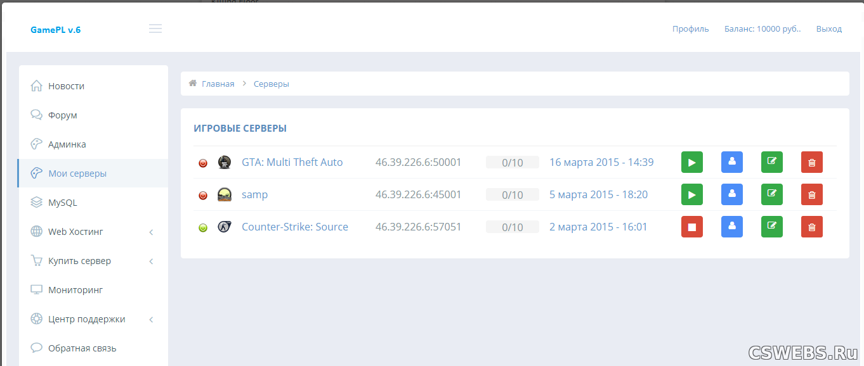Expand the Web Хостинг submenu chevron
This screenshot has height=366, width=864.
click(151, 232)
